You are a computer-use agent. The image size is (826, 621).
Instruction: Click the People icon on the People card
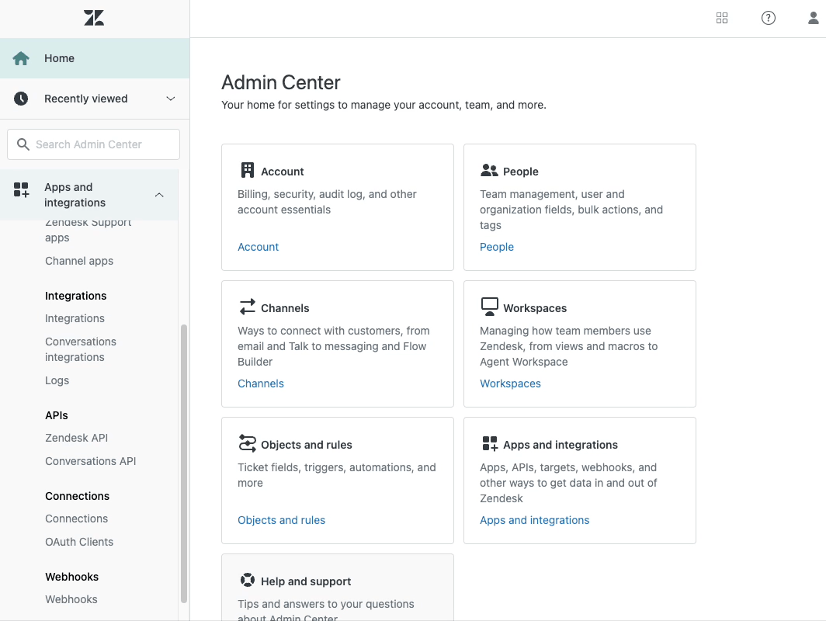click(490, 169)
